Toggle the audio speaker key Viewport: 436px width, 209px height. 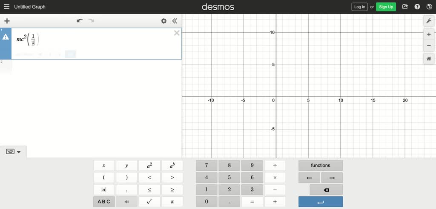point(126,202)
